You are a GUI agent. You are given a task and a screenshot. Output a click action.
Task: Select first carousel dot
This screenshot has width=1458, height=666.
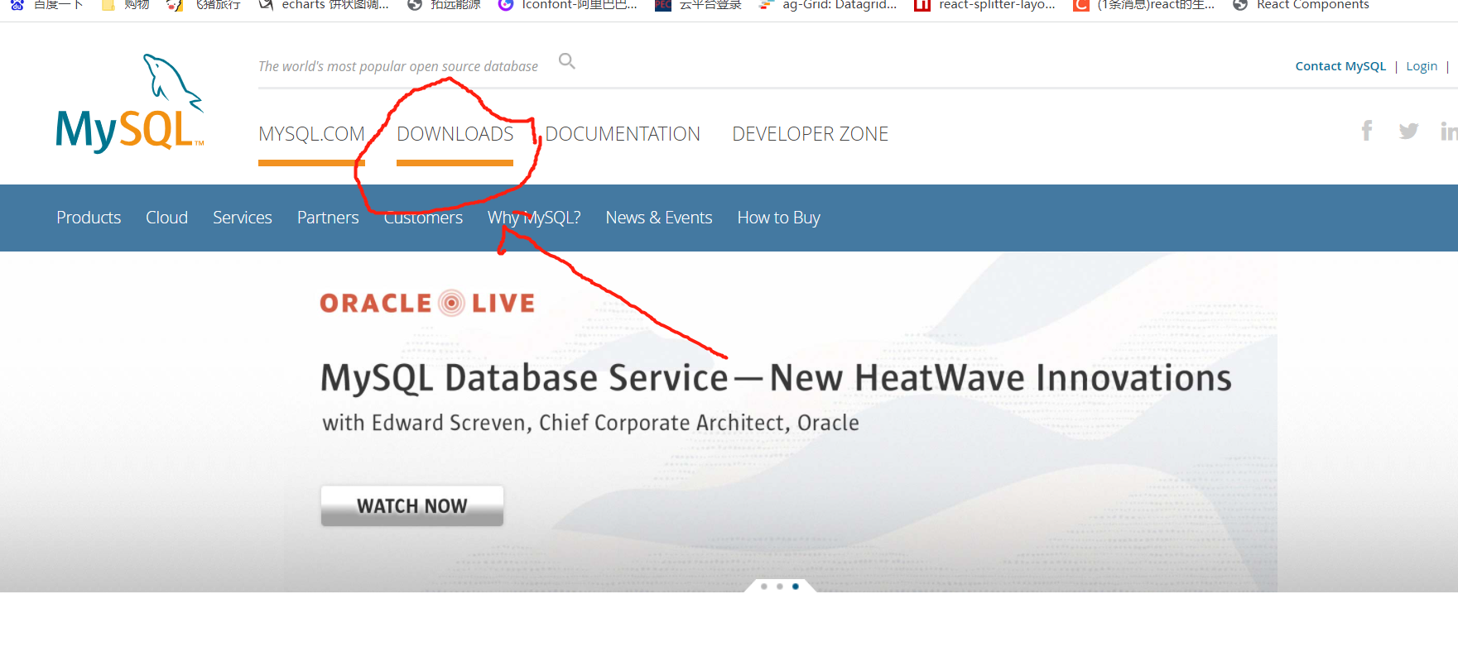[763, 587]
